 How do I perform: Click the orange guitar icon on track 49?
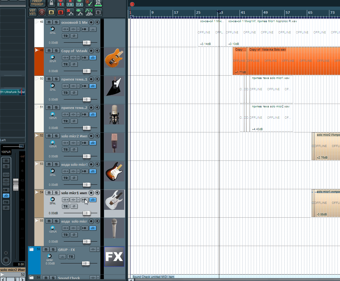[x=114, y=58]
